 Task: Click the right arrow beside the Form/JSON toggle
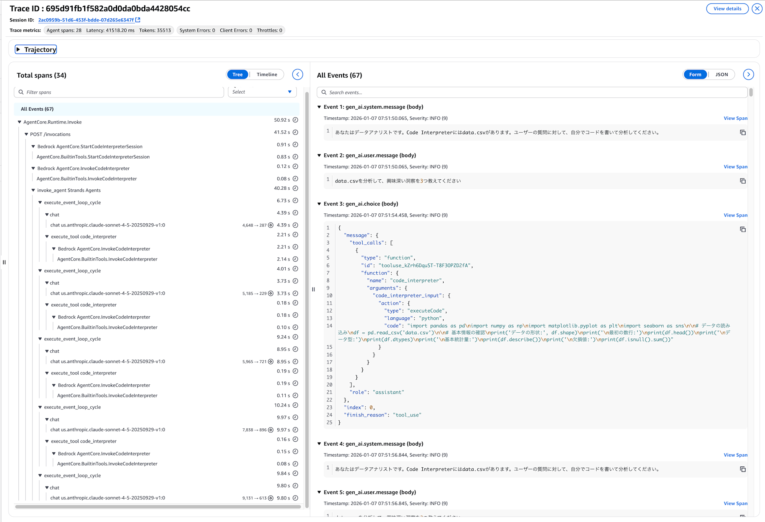point(748,75)
